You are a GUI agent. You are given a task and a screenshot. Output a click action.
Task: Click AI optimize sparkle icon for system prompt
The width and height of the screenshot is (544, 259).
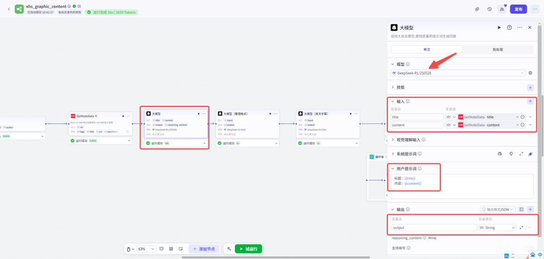(530, 154)
